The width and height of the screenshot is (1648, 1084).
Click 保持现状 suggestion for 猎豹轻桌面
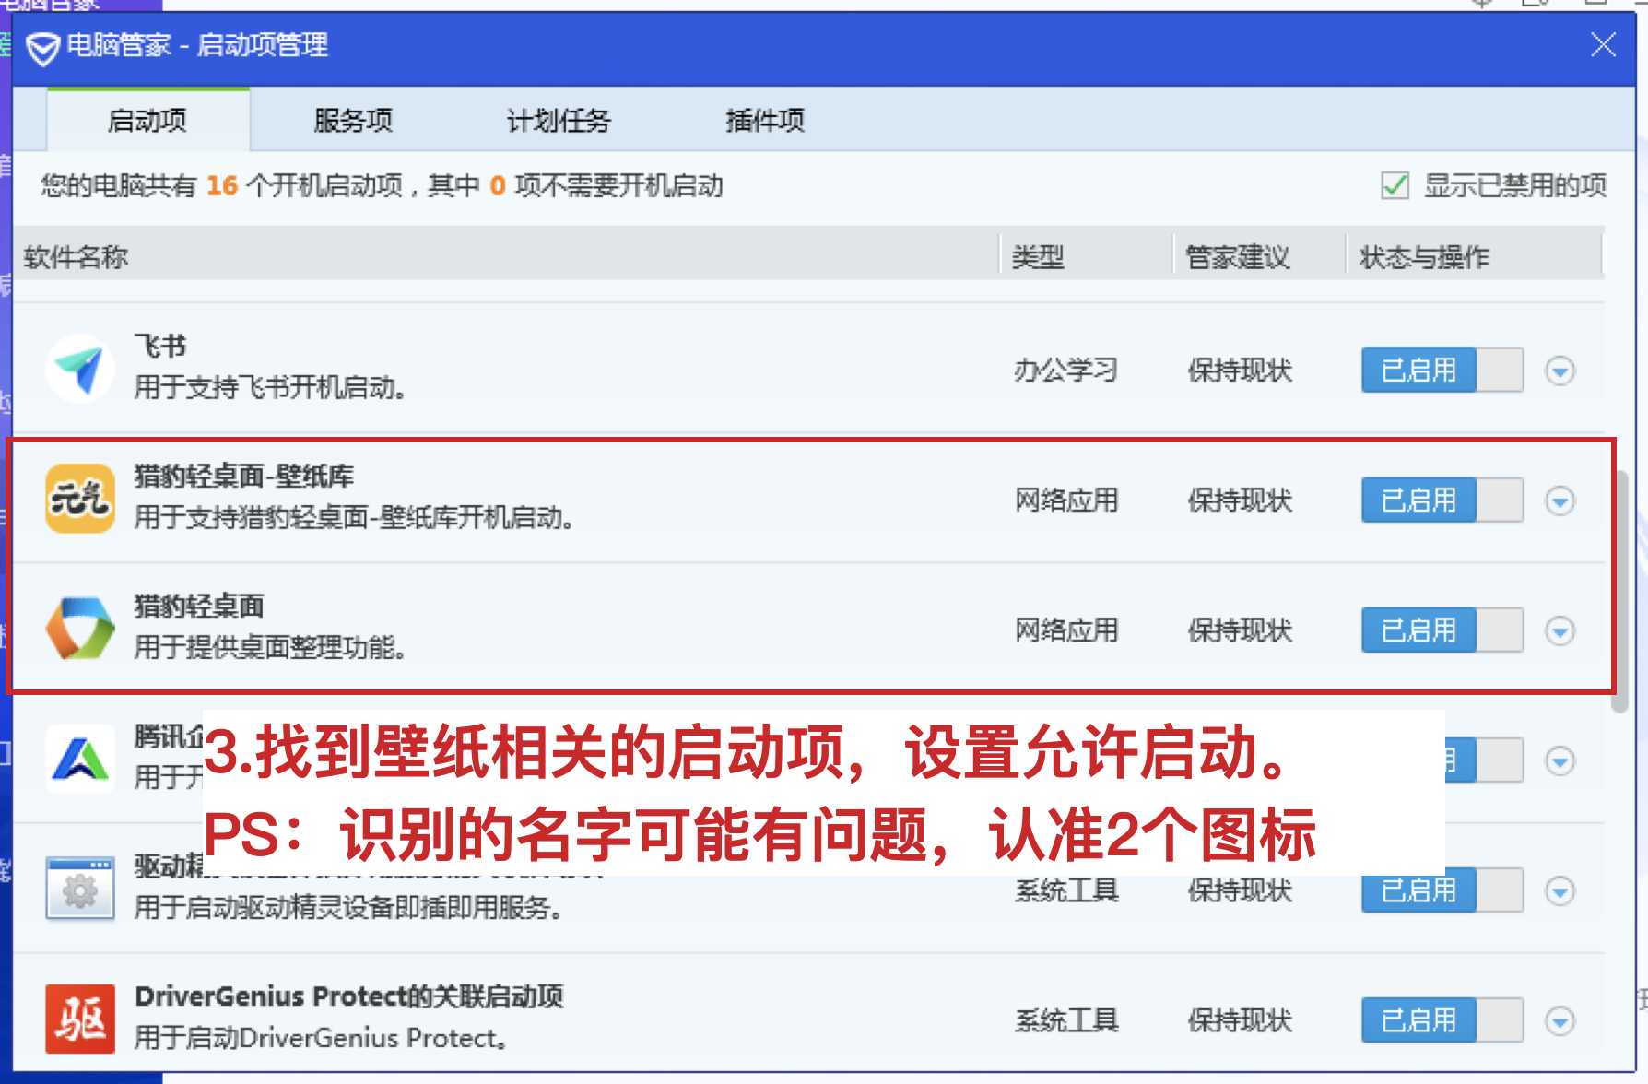click(1240, 630)
